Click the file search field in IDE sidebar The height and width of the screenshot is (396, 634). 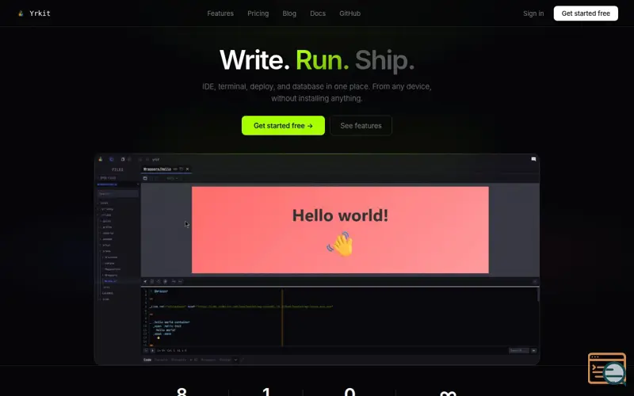(117, 194)
